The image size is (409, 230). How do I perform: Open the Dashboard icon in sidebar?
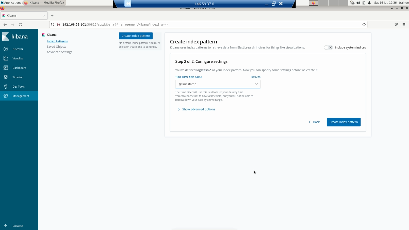tap(6, 68)
